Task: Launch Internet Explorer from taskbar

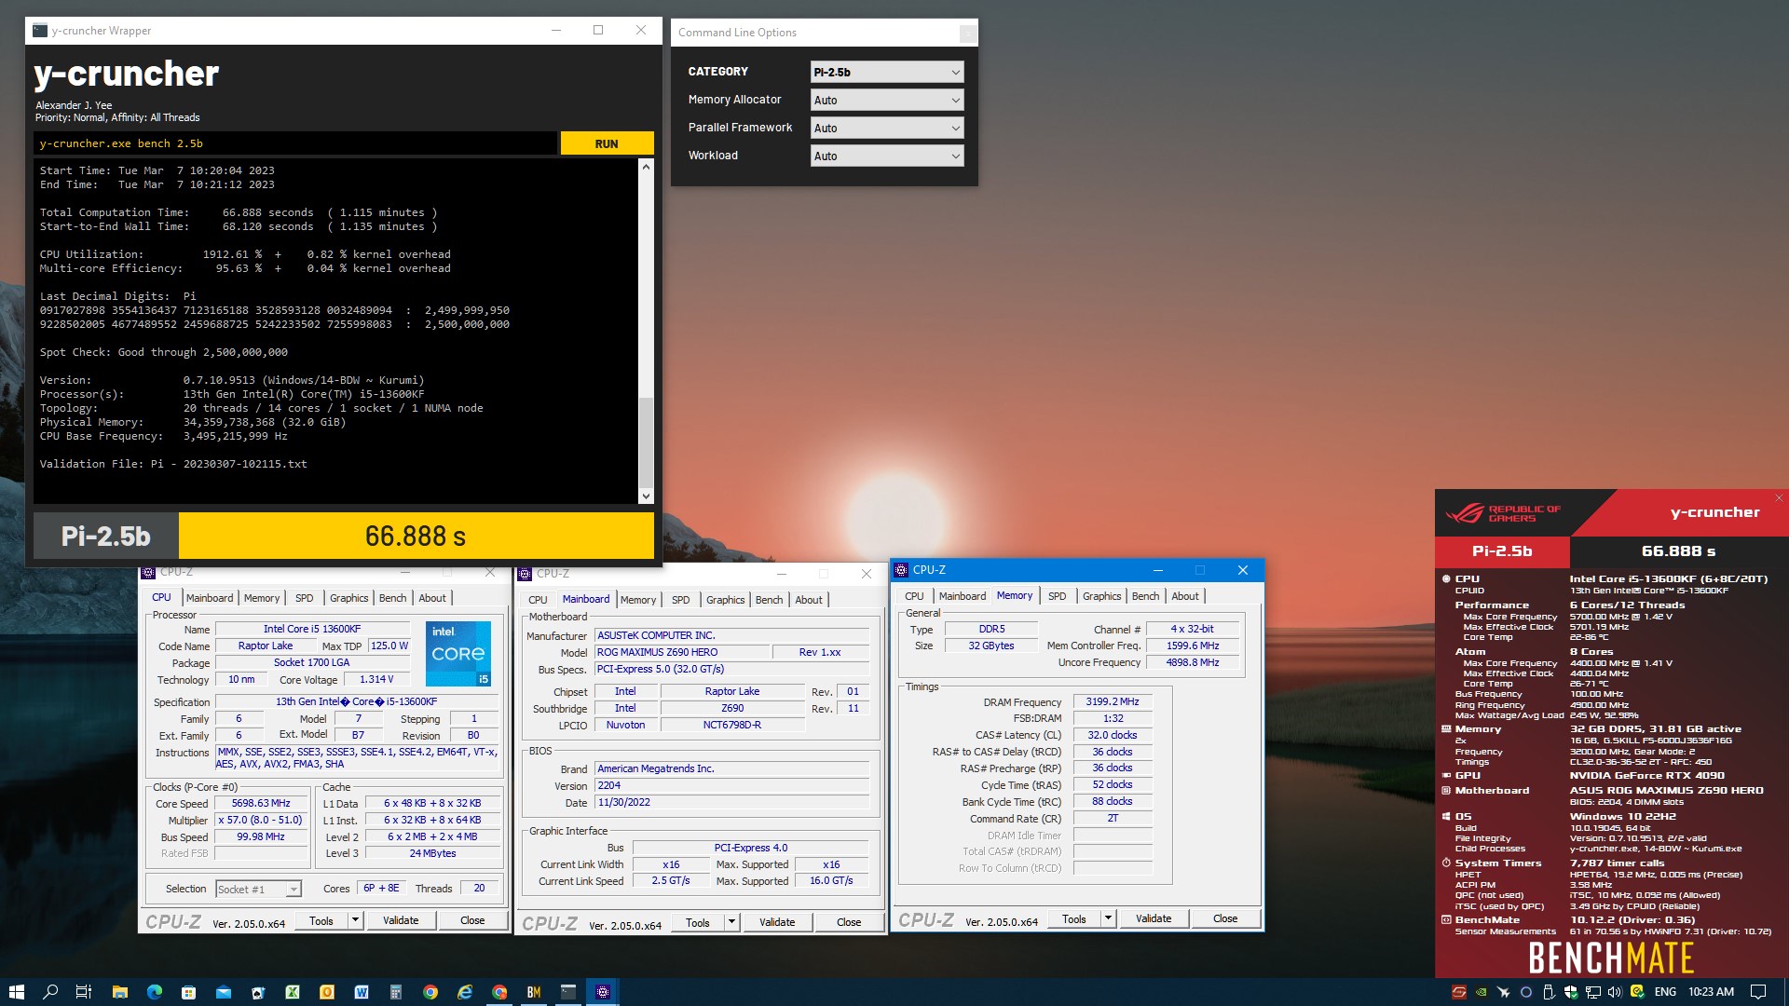Action: pos(465,992)
